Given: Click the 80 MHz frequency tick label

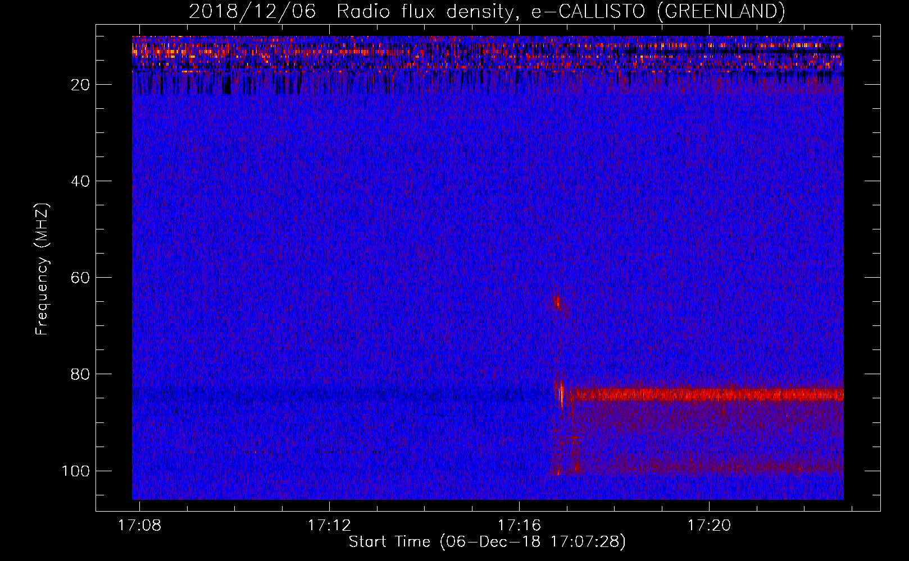Looking at the screenshot, I should pyautogui.click(x=81, y=374).
